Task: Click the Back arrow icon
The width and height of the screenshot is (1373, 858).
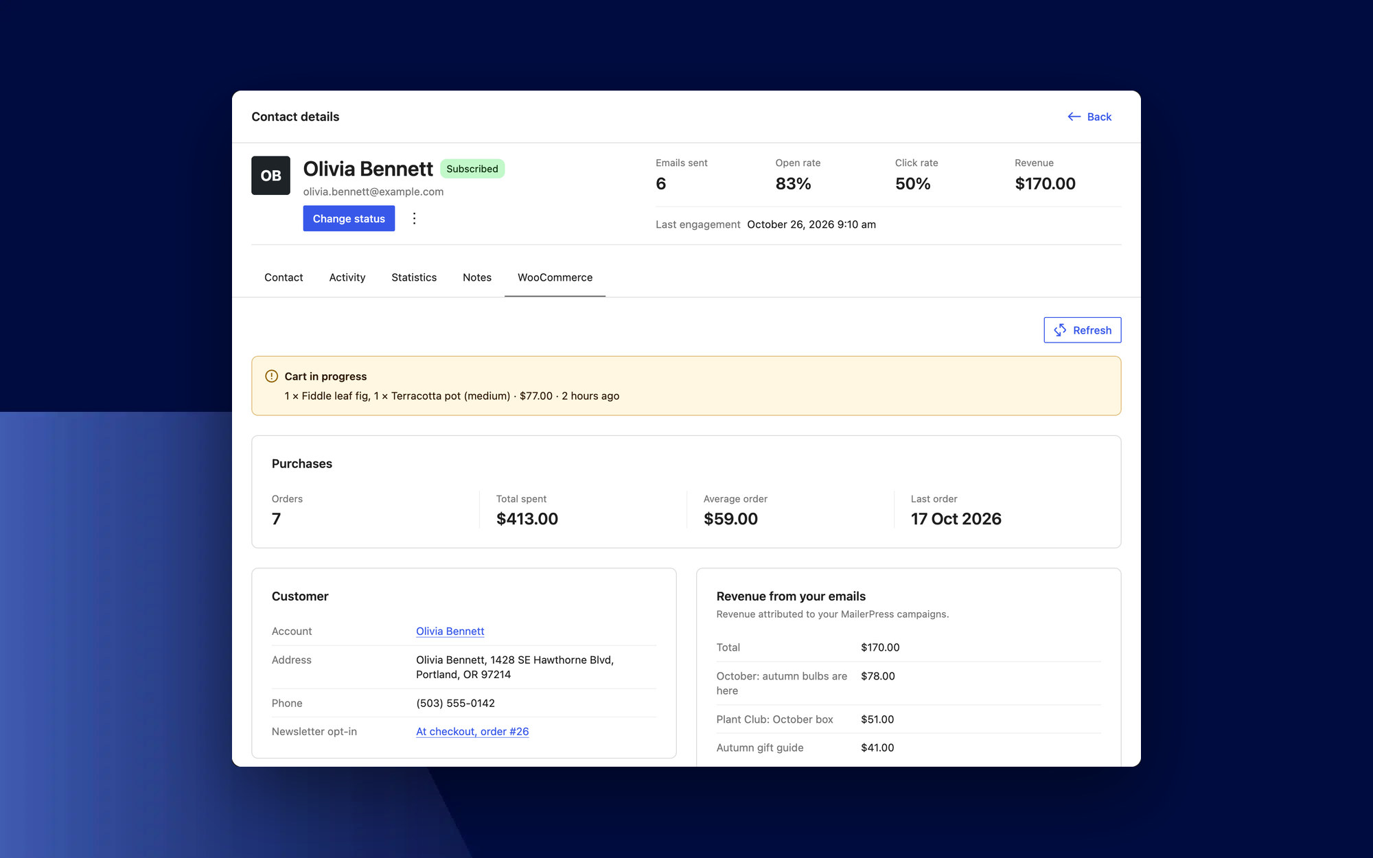Action: pyautogui.click(x=1074, y=117)
